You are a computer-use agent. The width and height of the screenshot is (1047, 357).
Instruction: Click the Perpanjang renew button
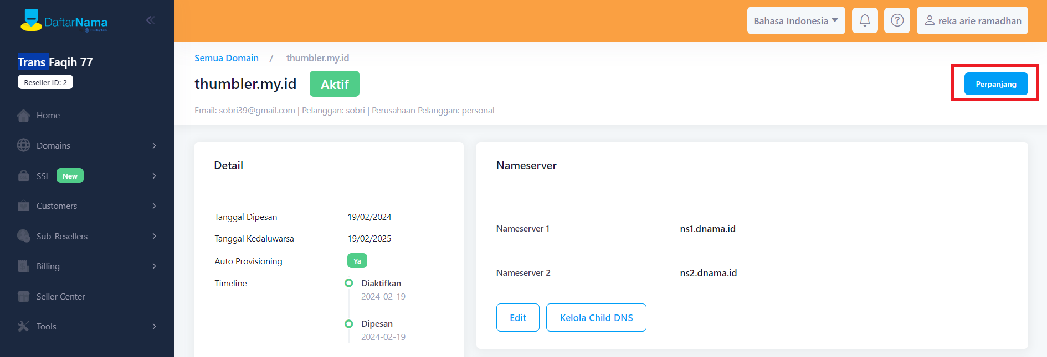point(996,84)
